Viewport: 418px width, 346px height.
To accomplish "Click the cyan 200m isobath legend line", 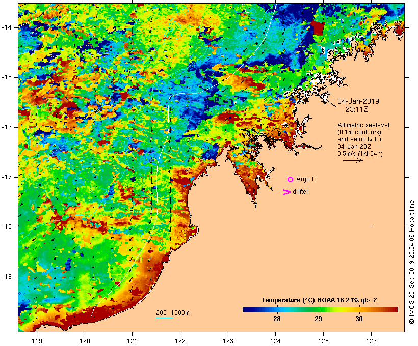I will click(165, 318).
